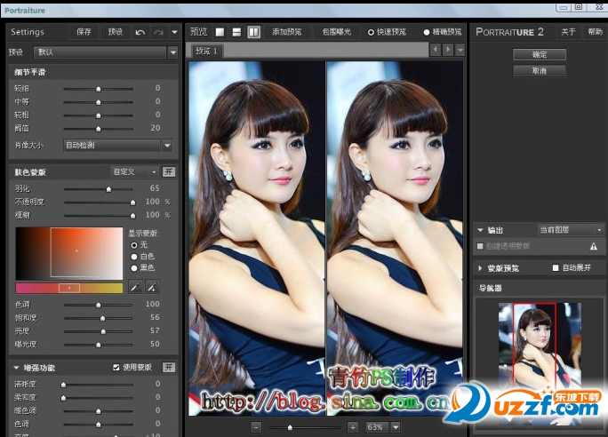Open the 关于 about menu item
This screenshot has width=608, height=437.
click(x=568, y=32)
